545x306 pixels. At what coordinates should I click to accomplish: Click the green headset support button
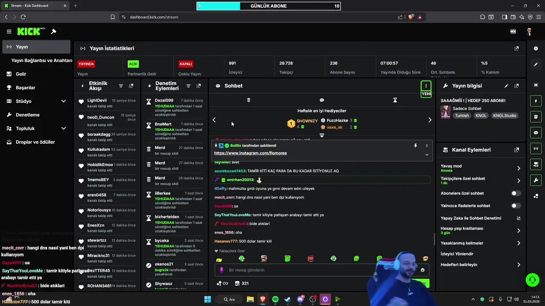pyautogui.click(x=532, y=280)
